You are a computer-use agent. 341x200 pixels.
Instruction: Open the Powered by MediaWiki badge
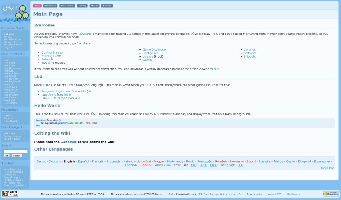click(x=331, y=194)
